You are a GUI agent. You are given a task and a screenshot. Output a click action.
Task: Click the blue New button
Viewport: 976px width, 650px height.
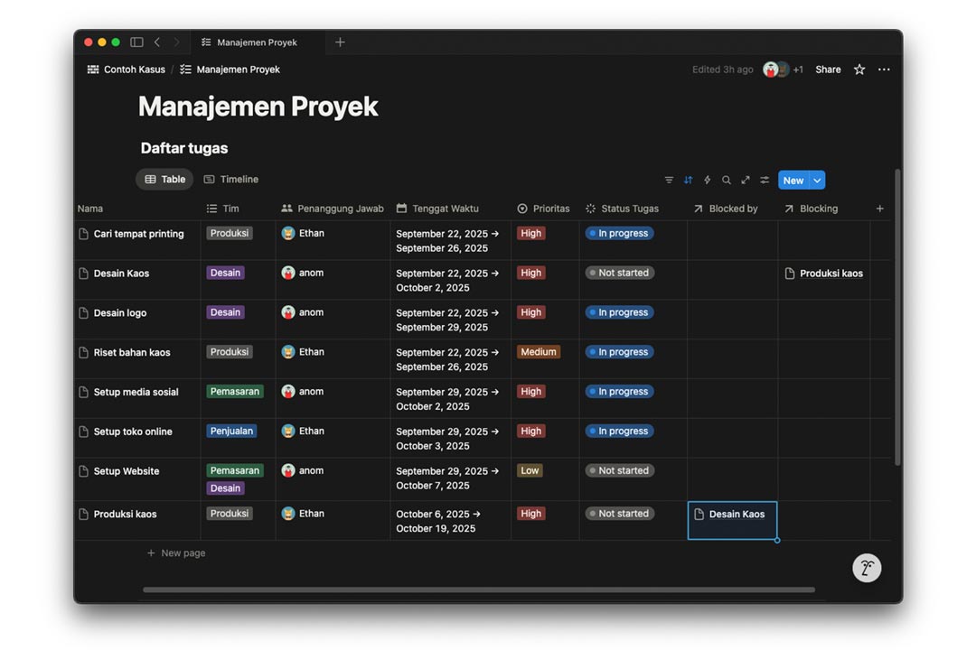tap(793, 181)
